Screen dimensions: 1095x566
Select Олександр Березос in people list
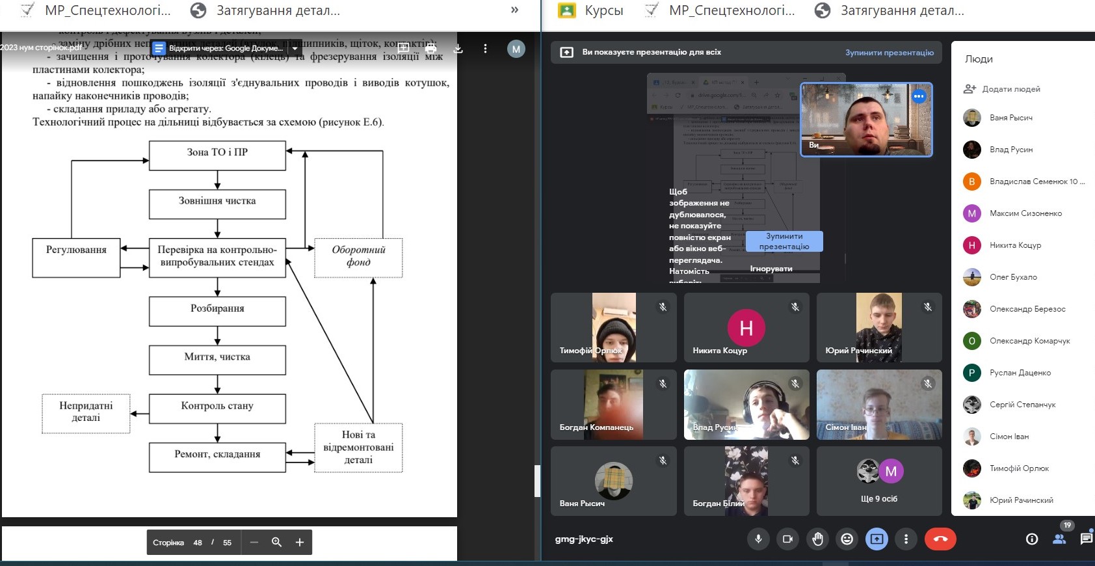1022,309
